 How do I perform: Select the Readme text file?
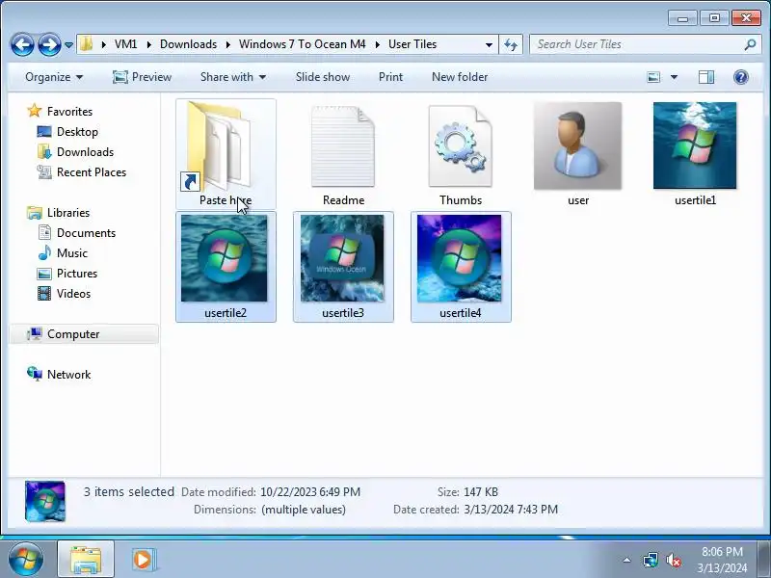343,154
